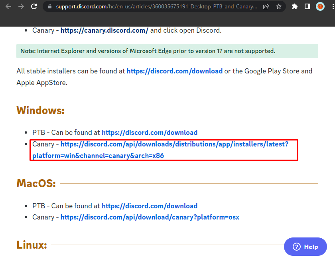Image resolution: width=335 pixels, height=261 pixels.
Task: Go forward to the next page
Action: [21, 6]
